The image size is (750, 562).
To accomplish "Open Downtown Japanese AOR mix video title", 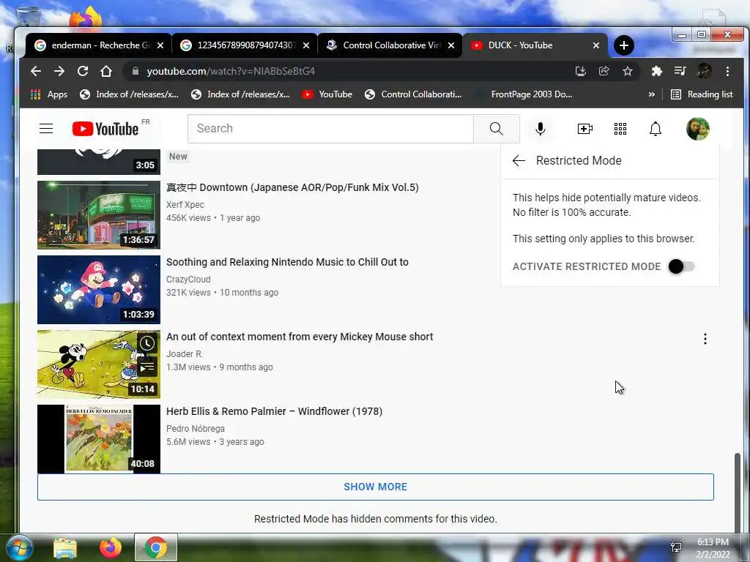I will 292,187.
